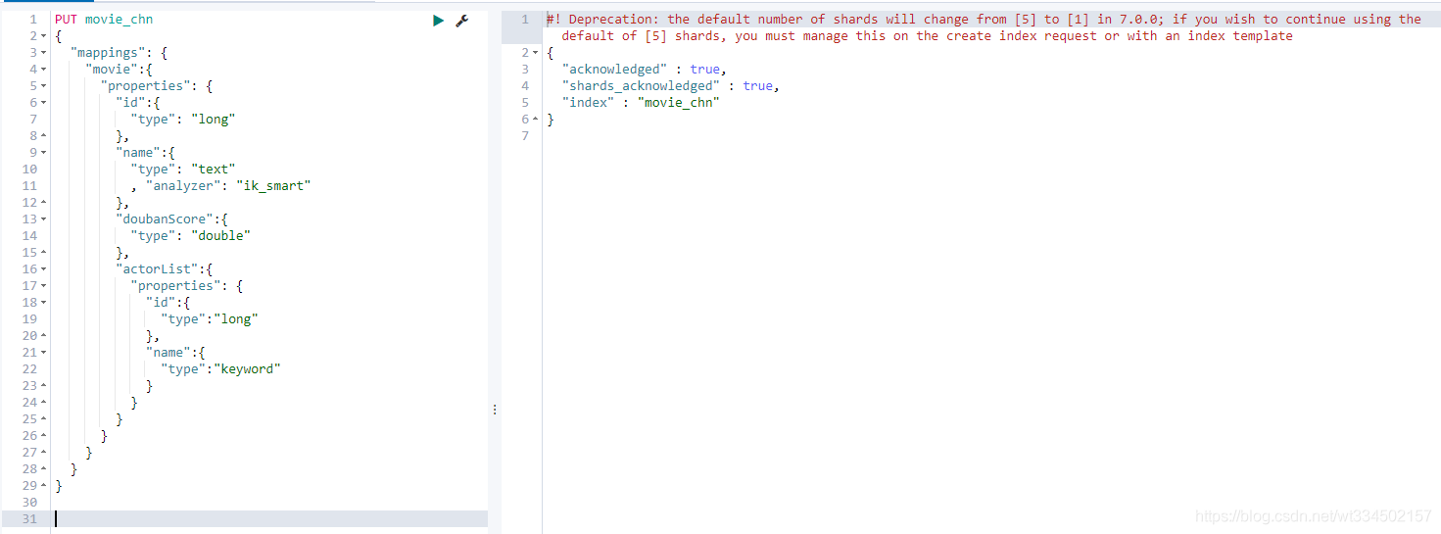Image resolution: width=1441 pixels, height=534 pixels.
Task: Click the pane resize handle between editor and output
Action: 495,410
